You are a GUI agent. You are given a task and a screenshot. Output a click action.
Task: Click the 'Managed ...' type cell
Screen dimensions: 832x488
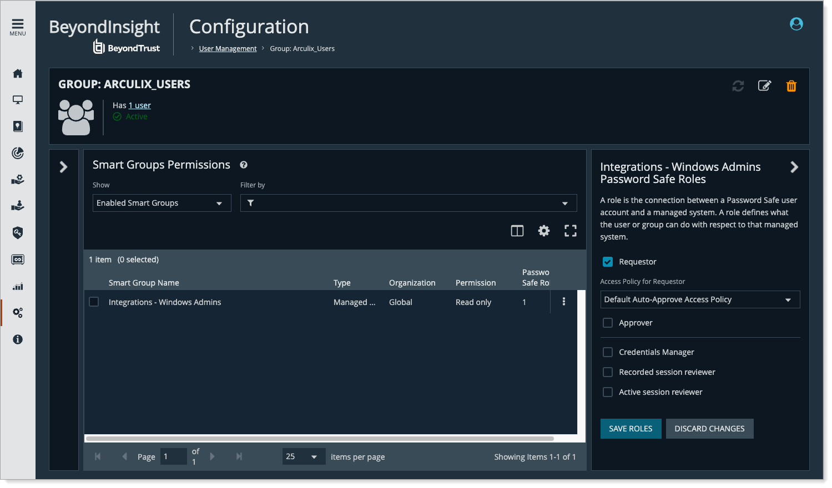click(x=354, y=302)
